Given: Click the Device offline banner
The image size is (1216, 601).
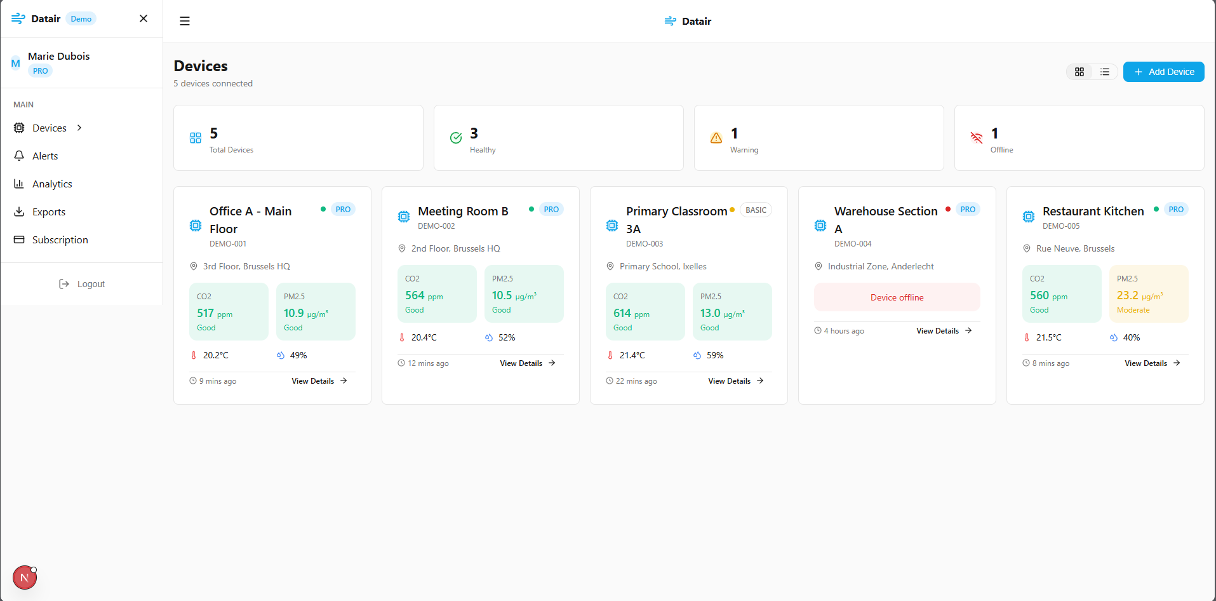Looking at the screenshot, I should pyautogui.click(x=897, y=297).
